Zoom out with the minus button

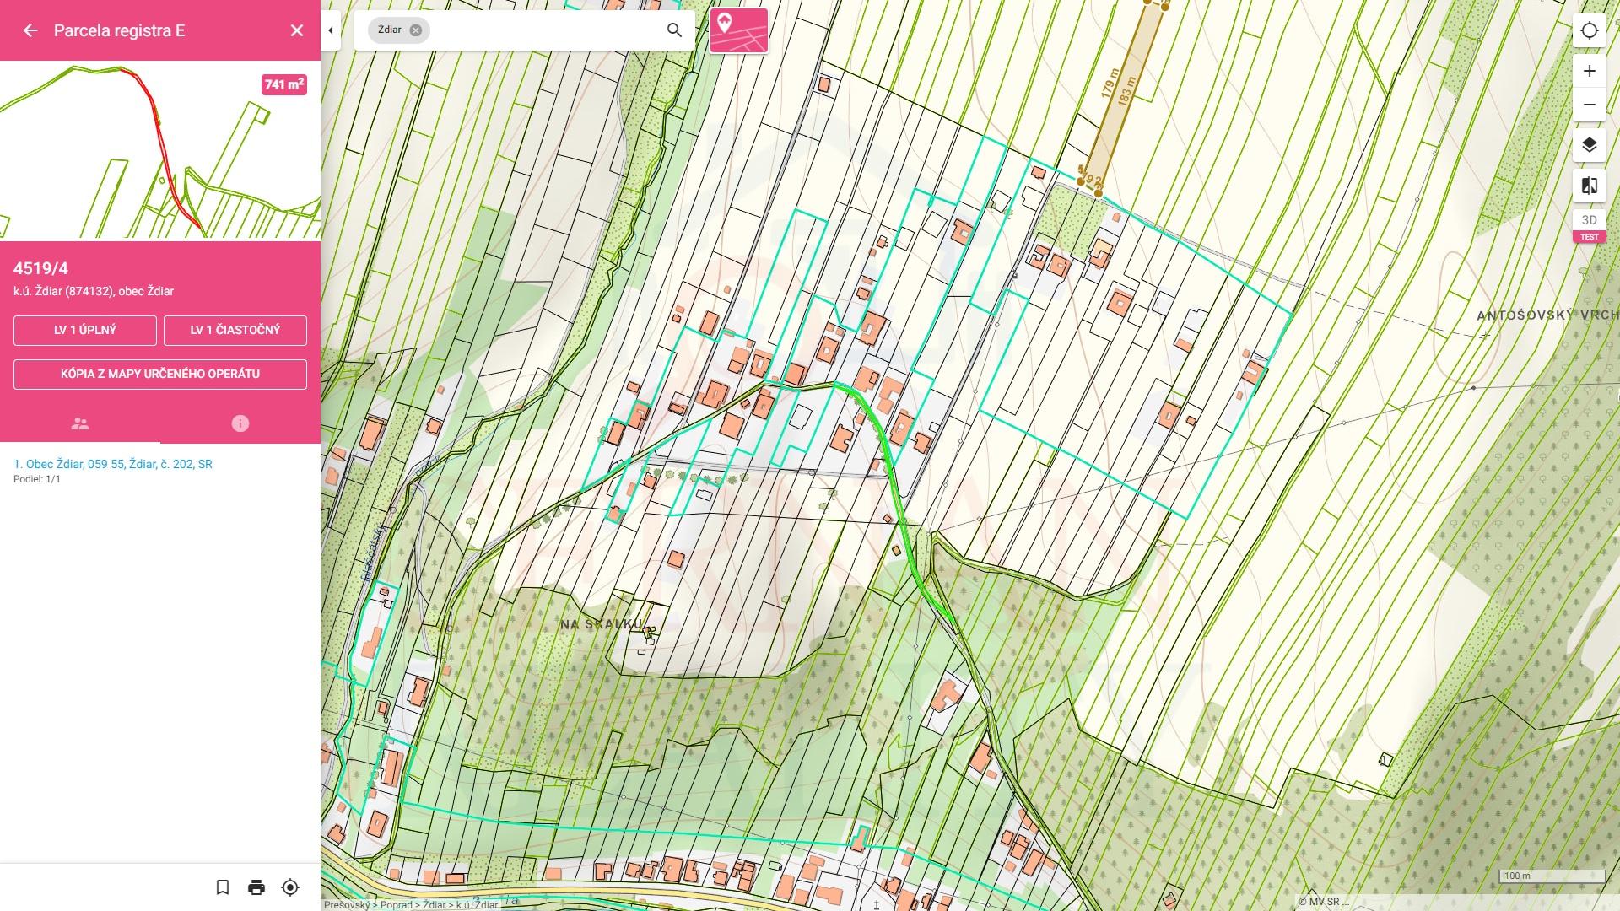1590,105
